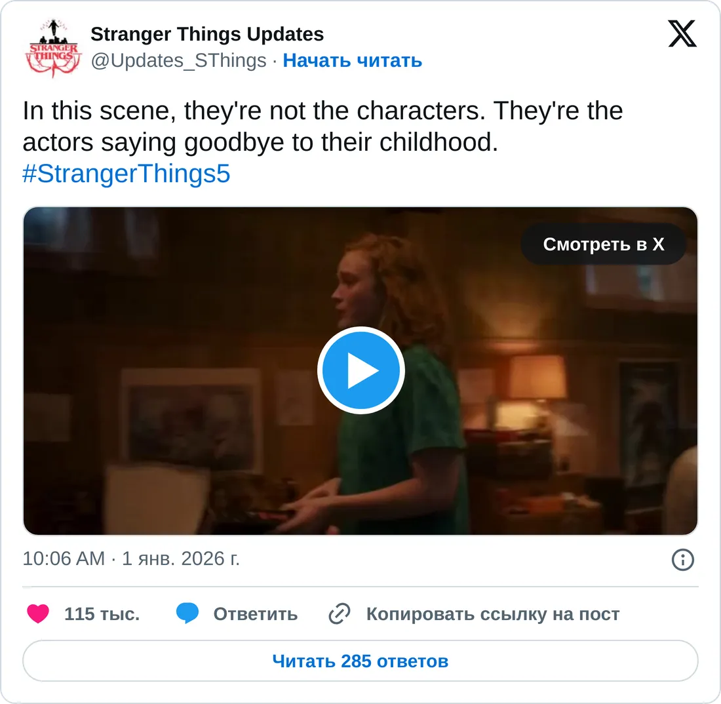
Task: Click the '115 тыс.' likes count
Action: 102,614
